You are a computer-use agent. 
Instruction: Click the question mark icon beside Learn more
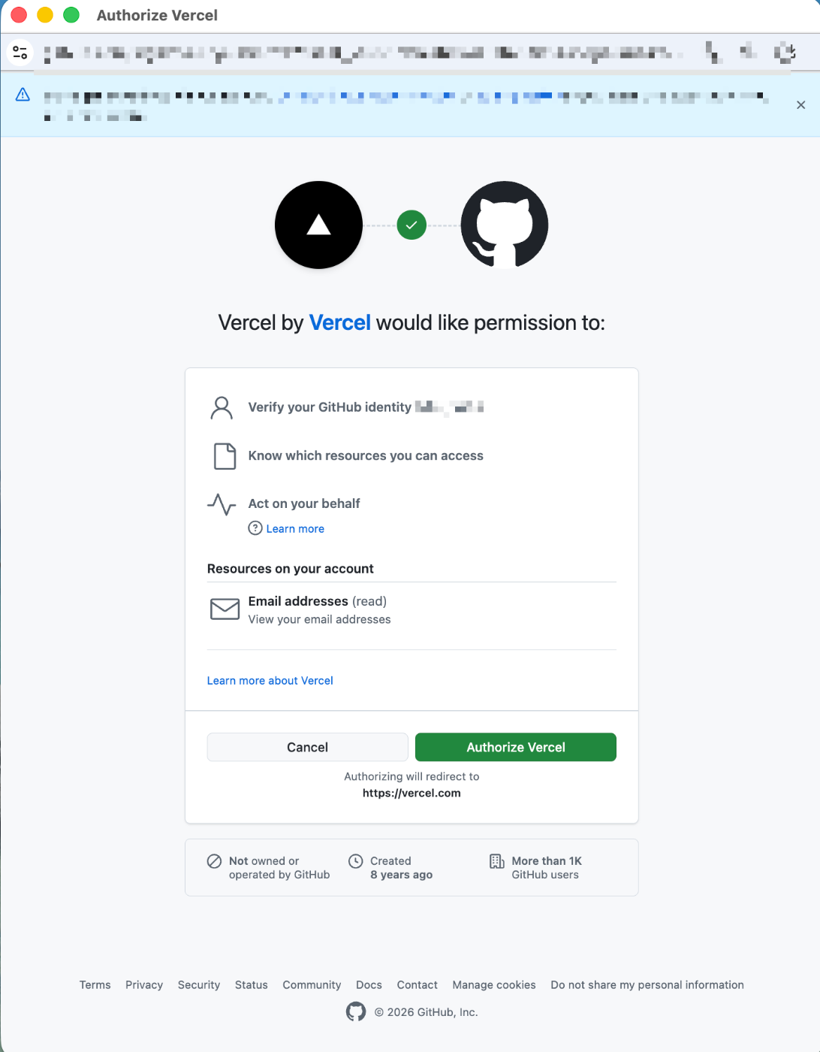255,528
